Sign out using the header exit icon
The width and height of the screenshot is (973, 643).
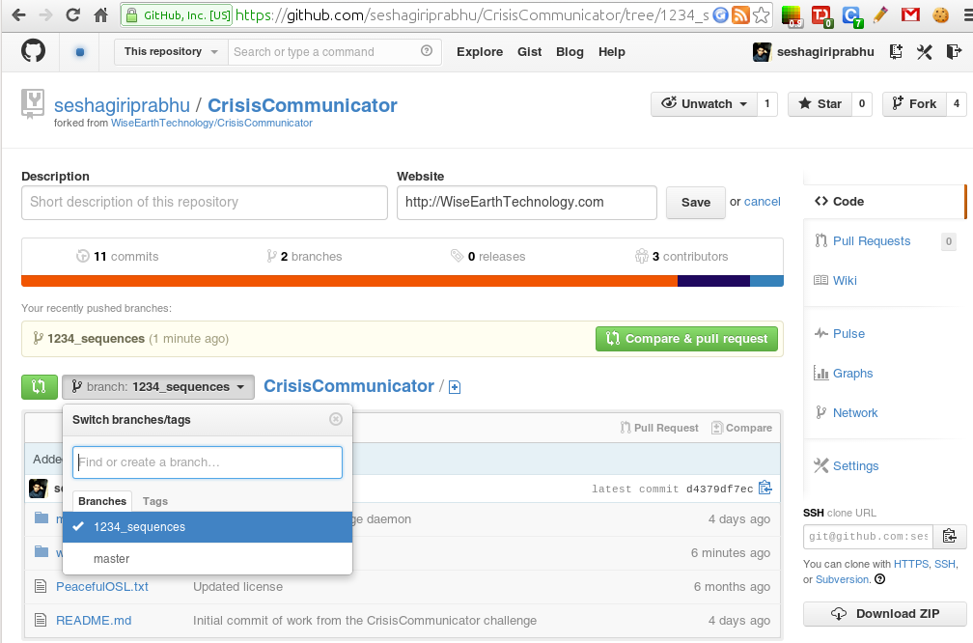point(953,52)
